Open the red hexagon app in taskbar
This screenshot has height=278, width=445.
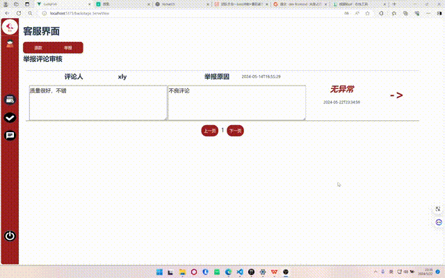(x=194, y=272)
